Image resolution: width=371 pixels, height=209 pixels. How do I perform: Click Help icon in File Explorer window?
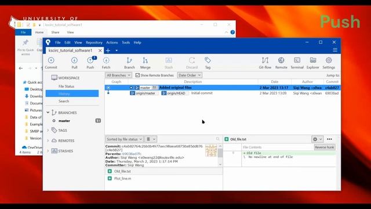[232, 33]
